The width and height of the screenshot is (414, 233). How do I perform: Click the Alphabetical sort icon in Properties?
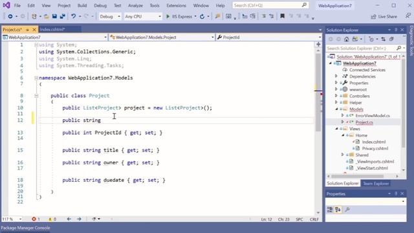point(338,210)
